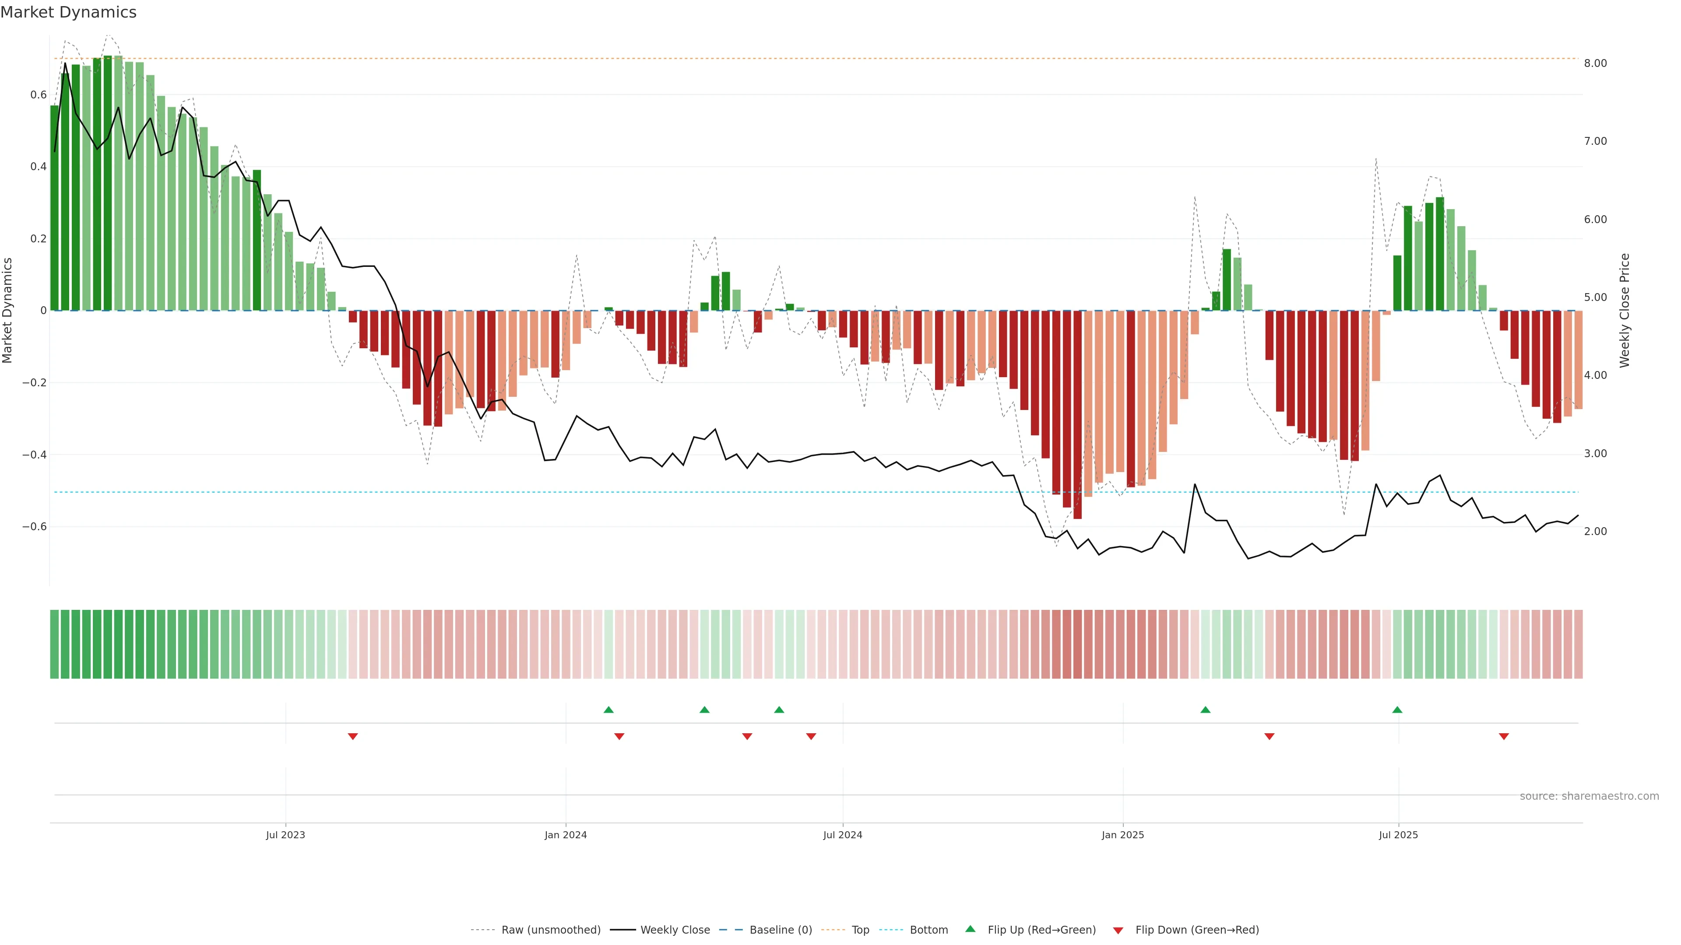This screenshot has height=945, width=1681.
Task: Click the Weekly Close Price axis title
Action: click(1625, 311)
